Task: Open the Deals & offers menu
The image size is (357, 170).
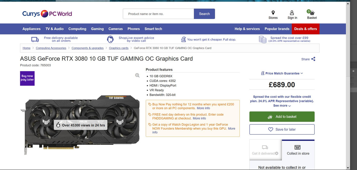Action: point(305,29)
